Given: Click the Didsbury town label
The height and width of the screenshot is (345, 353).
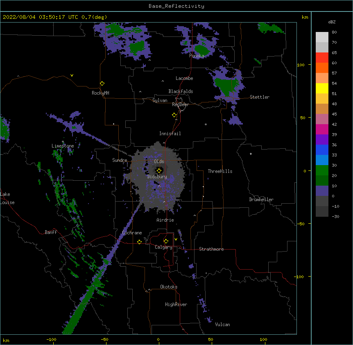Looking at the screenshot, I should pyautogui.click(x=157, y=177).
